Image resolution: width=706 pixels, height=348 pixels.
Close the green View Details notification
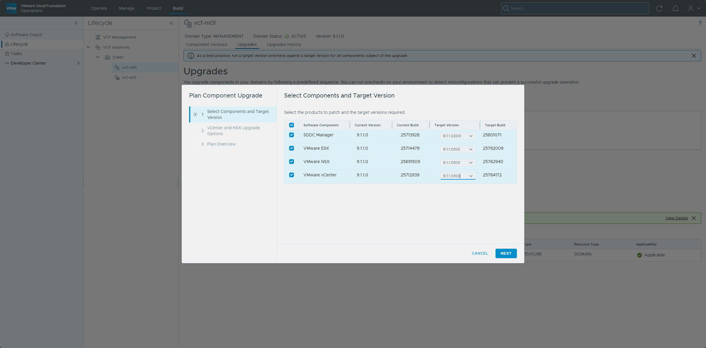[x=694, y=218]
